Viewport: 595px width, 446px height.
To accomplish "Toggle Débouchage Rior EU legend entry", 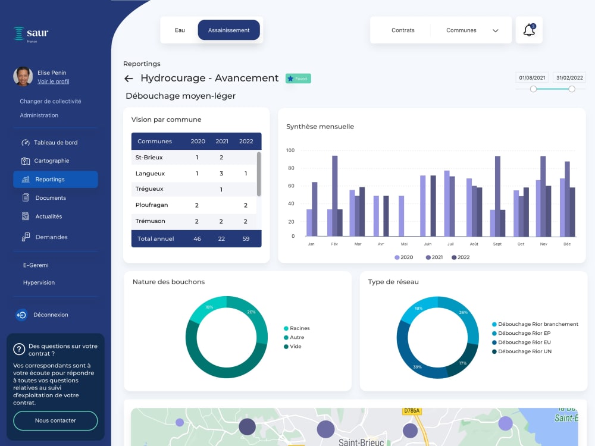I will pos(521,342).
